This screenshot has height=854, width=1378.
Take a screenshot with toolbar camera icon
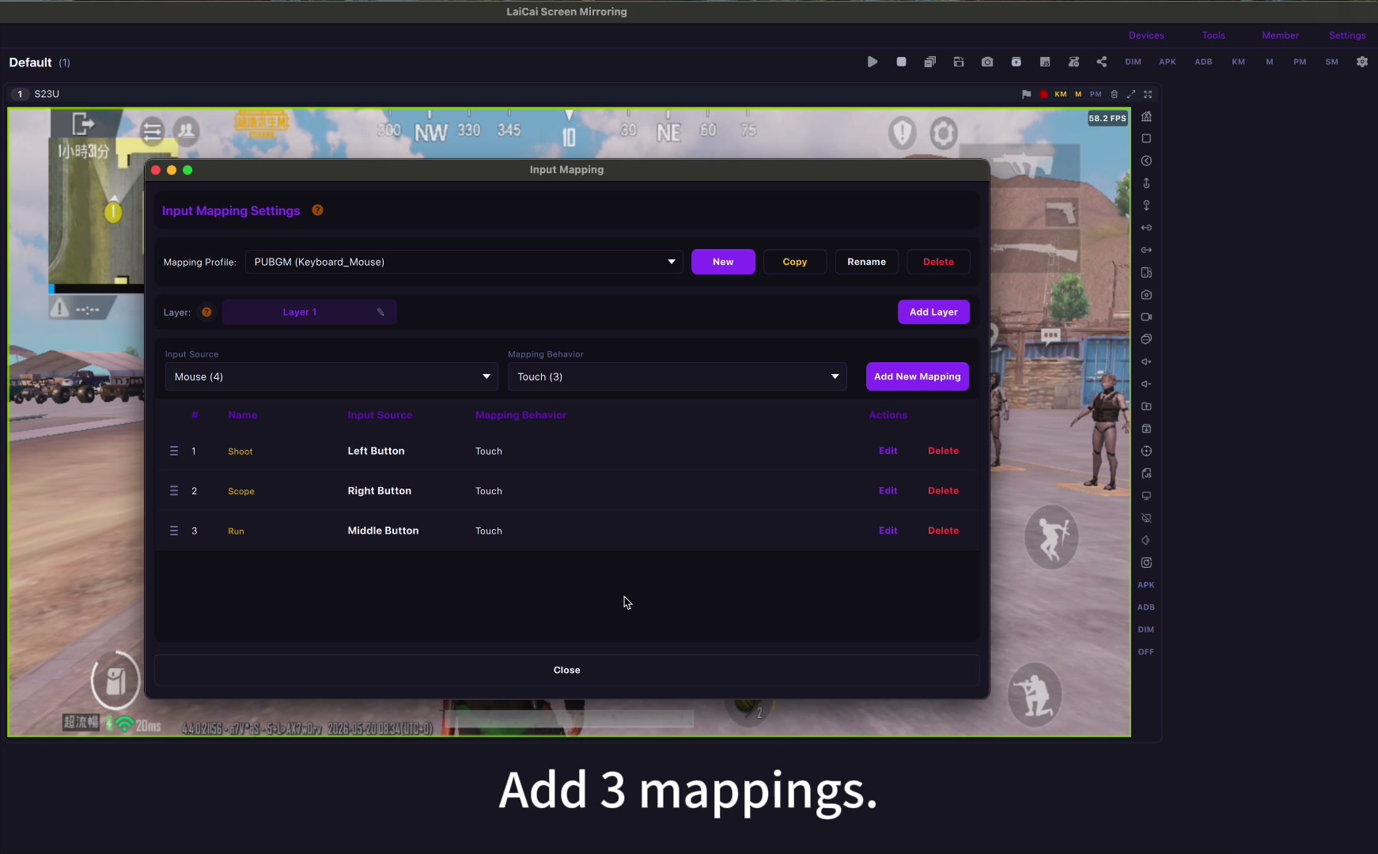click(987, 62)
